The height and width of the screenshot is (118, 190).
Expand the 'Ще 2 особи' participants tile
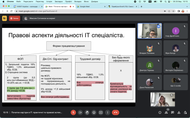click(176, 82)
